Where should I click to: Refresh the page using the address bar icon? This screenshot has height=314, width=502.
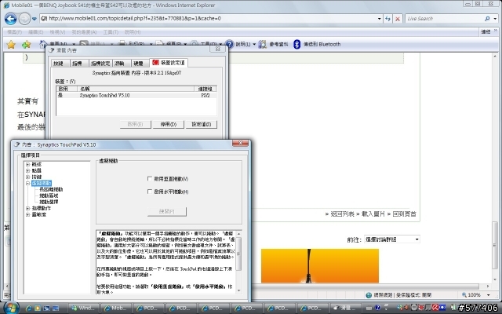point(387,19)
